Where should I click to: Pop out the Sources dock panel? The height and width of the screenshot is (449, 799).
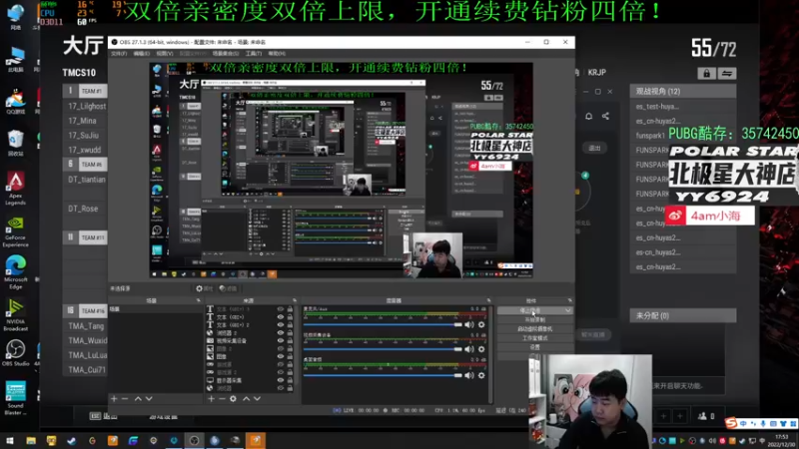coord(295,301)
